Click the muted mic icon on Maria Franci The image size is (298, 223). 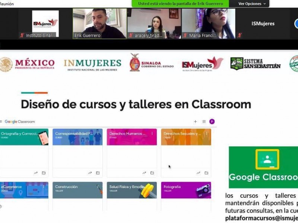tap(185, 35)
